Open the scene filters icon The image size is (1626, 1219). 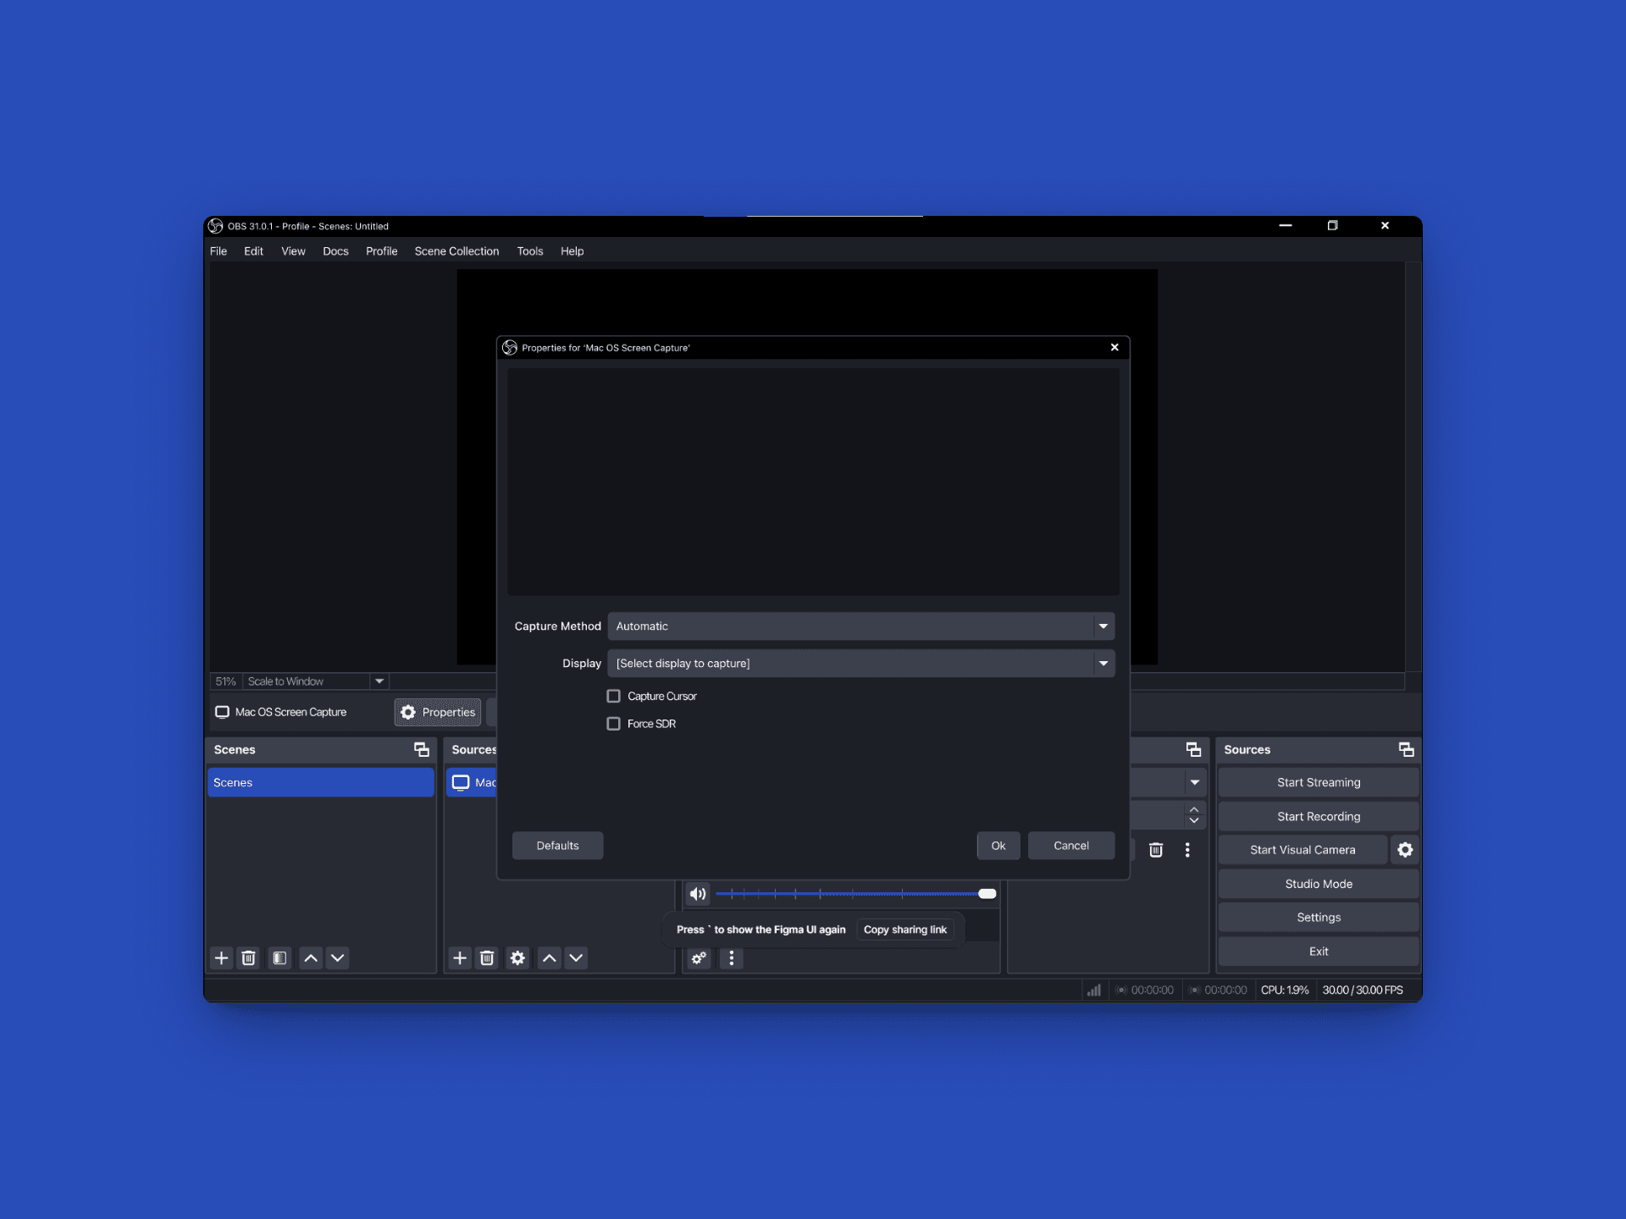[279, 957]
